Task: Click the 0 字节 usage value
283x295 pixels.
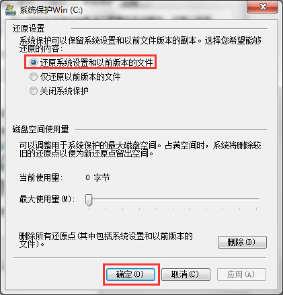Action: [97, 177]
